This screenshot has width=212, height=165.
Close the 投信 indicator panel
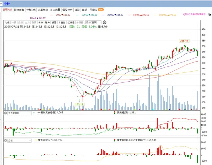pyautogui.click(x=5, y=141)
